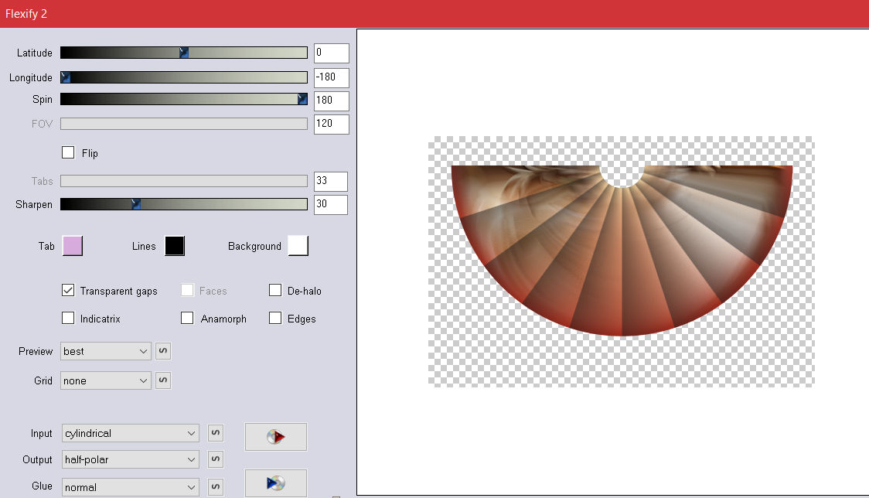
Task: Click the S button beside Input dropdown
Action: pyautogui.click(x=216, y=433)
